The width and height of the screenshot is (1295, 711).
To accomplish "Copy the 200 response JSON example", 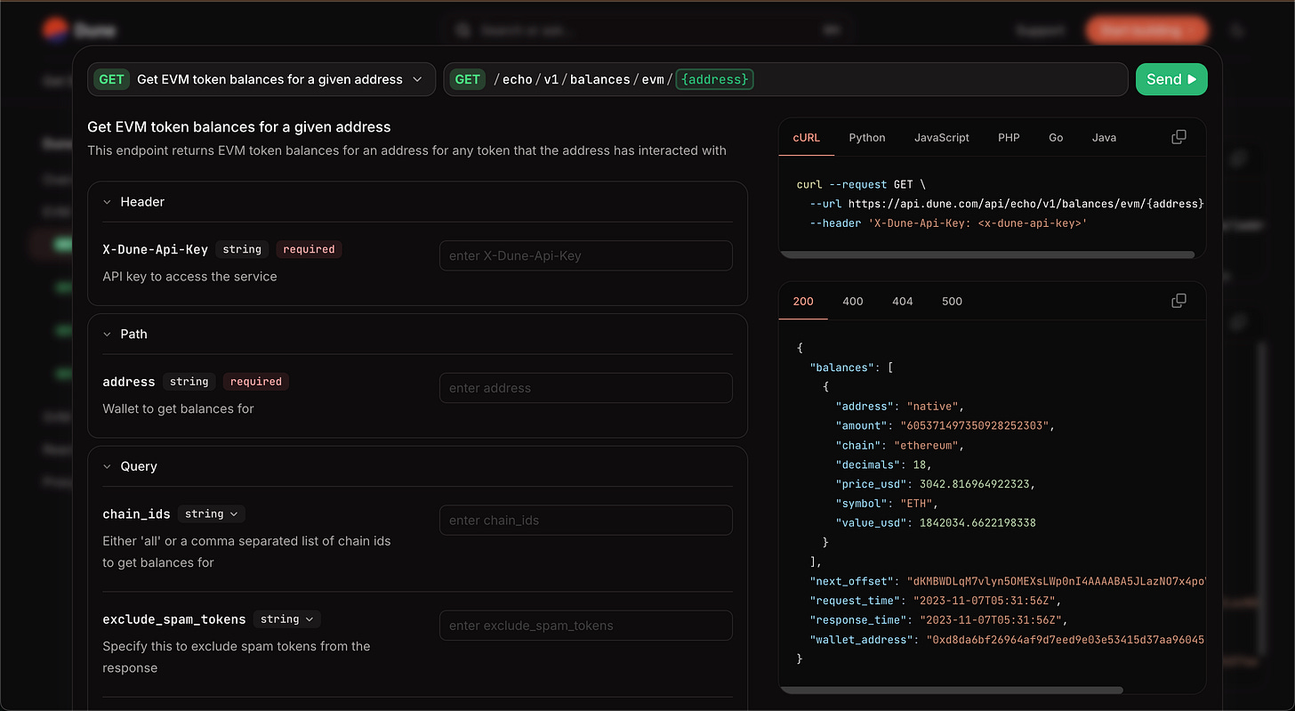I will [1178, 301].
